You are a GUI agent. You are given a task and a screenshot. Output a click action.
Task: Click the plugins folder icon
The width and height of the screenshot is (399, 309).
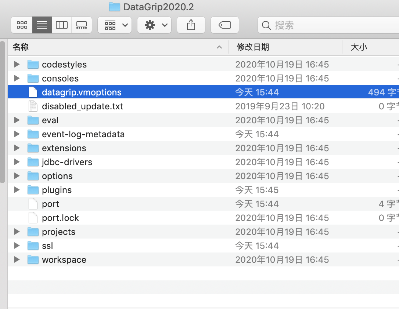33,190
